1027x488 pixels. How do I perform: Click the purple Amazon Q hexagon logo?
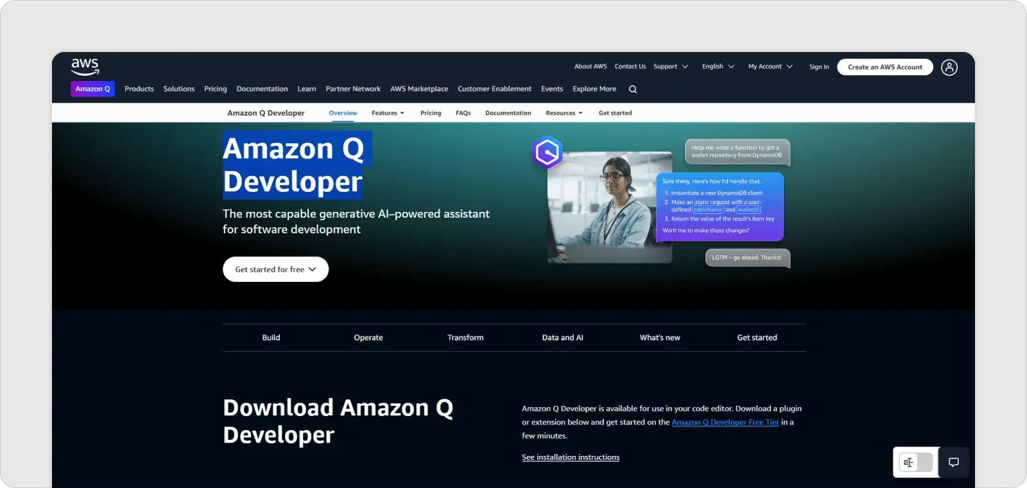(548, 152)
